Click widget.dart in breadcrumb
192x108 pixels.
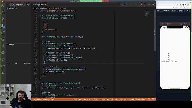click(44, 8)
